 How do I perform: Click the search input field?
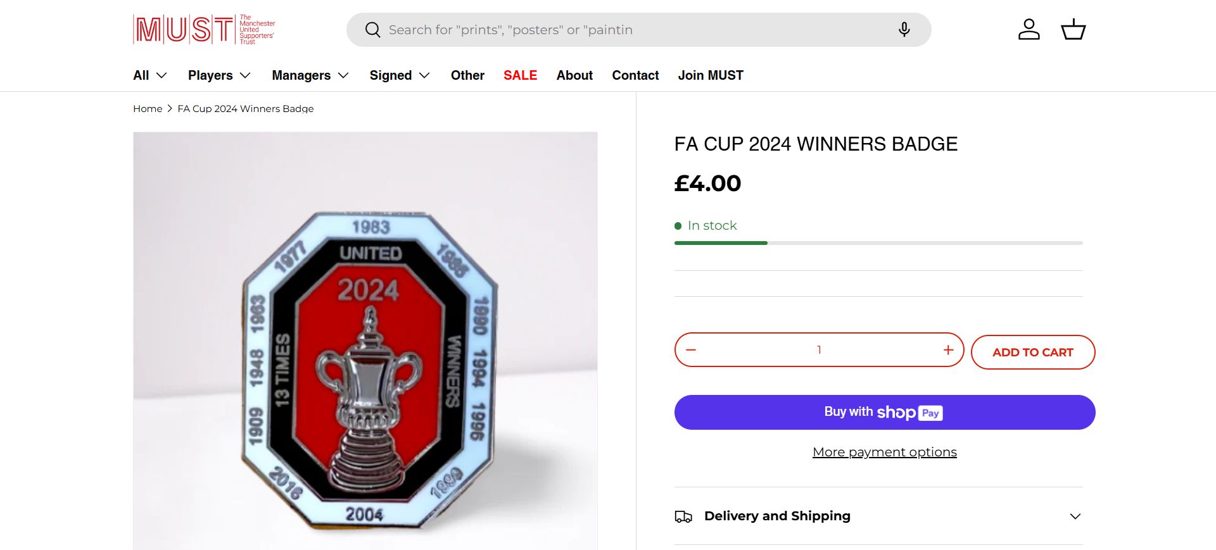633,30
